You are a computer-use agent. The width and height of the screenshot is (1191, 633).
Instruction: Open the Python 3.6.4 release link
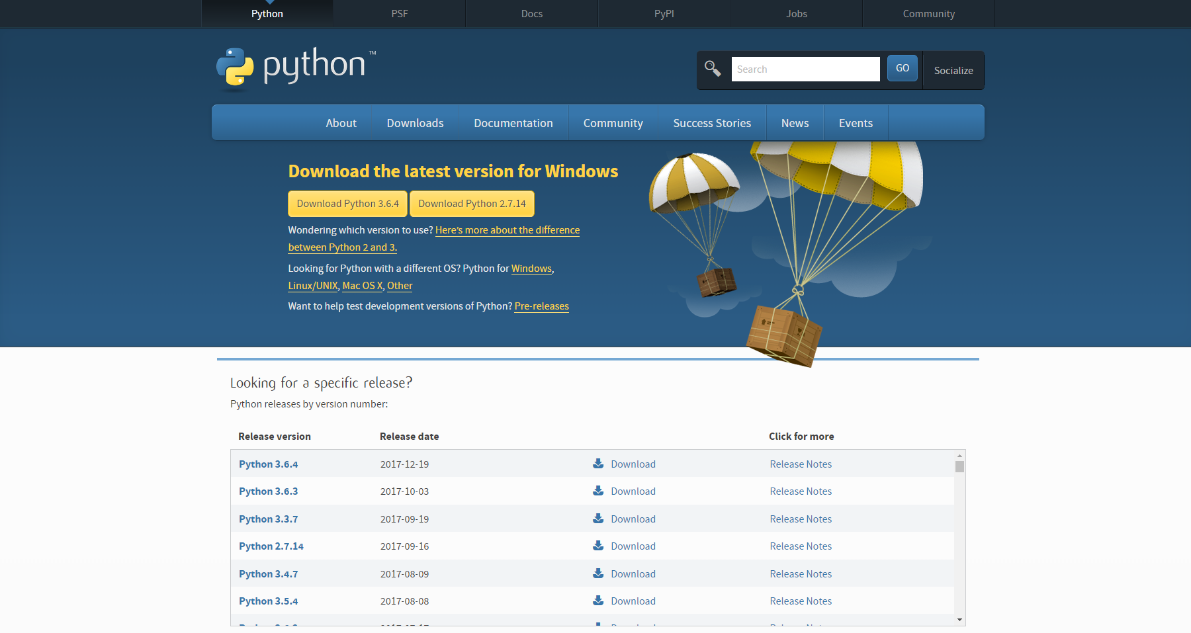[269, 464]
